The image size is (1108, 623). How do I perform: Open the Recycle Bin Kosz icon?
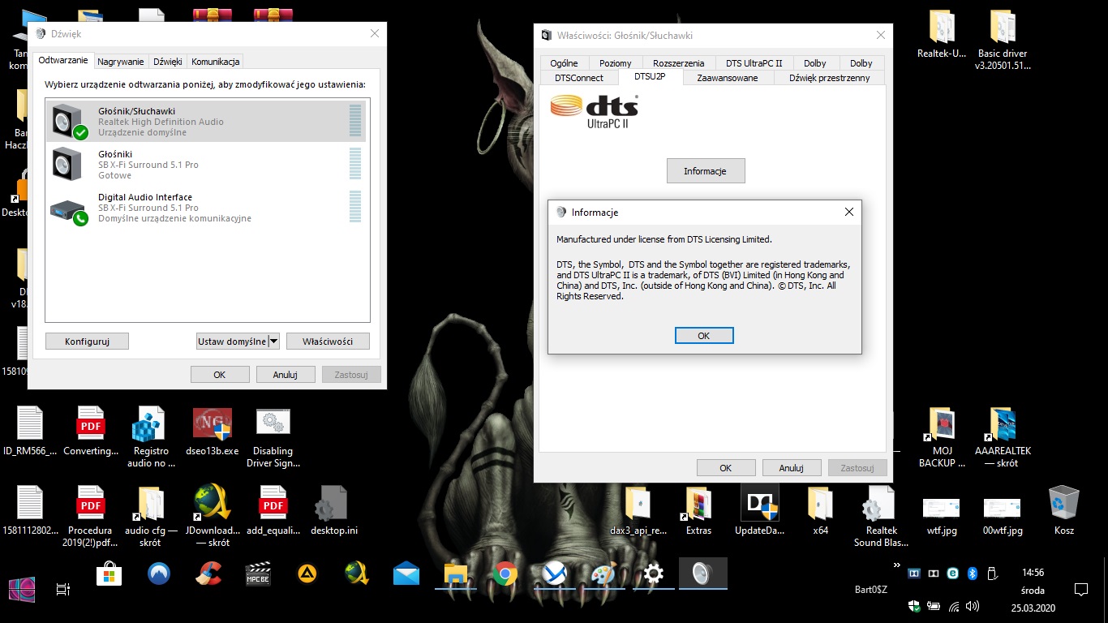click(1063, 509)
